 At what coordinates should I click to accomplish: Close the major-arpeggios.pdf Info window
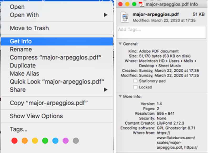pyautogui.click(x=120, y=4)
